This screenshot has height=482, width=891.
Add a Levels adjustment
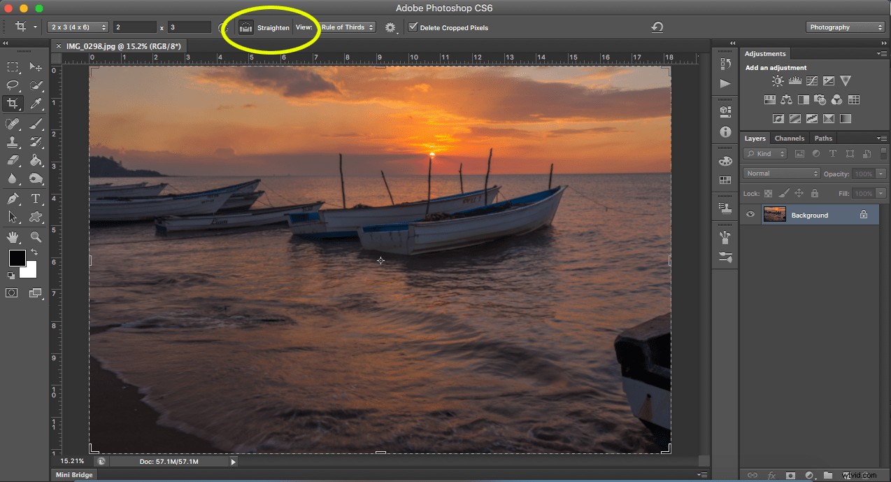[x=795, y=80]
